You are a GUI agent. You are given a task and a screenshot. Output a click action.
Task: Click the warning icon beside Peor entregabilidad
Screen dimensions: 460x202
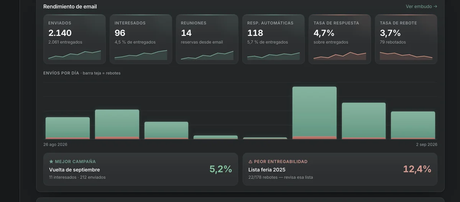tap(251, 162)
